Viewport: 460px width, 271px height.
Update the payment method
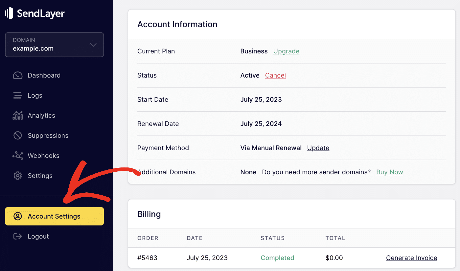(318, 148)
